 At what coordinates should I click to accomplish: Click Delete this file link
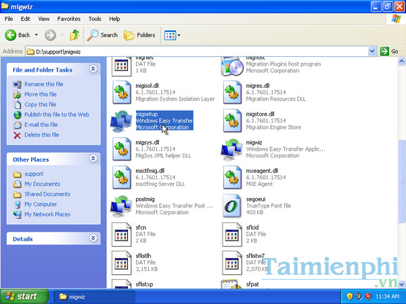[x=42, y=134]
